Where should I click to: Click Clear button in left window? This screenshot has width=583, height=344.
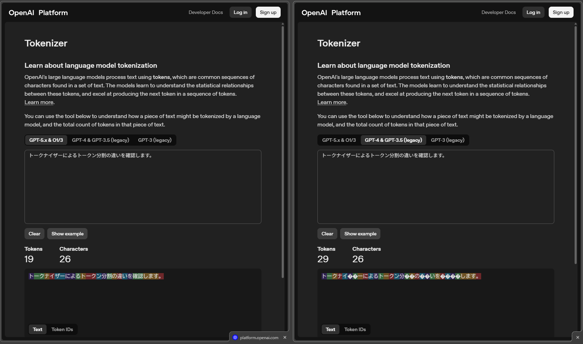[34, 234]
